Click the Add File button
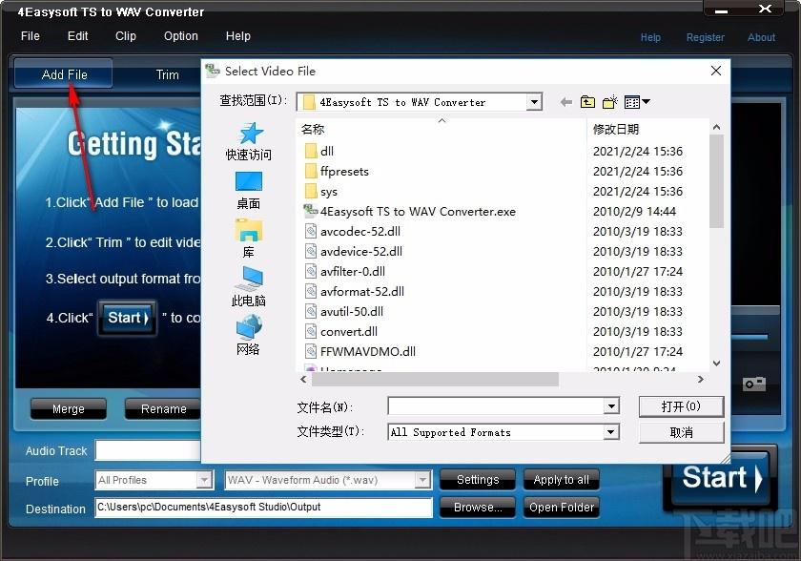The width and height of the screenshot is (801, 561). [64, 74]
